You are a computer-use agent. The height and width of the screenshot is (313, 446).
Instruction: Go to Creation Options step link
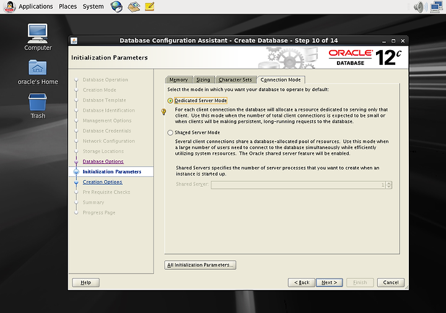point(102,182)
